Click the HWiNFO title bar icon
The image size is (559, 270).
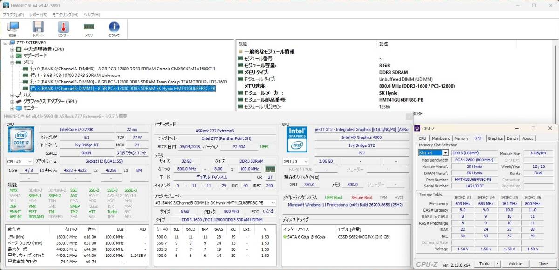7,5
